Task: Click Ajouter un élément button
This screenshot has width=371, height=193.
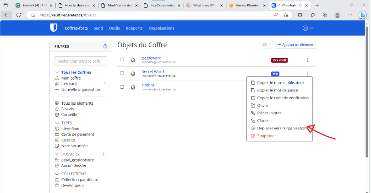Action: click(295, 44)
